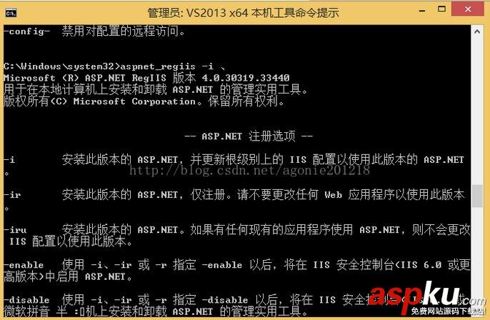Image resolution: width=490 pixels, height=320 pixels.
Task: Click the 免费网站源码下载站 caption
Action: click(448, 311)
